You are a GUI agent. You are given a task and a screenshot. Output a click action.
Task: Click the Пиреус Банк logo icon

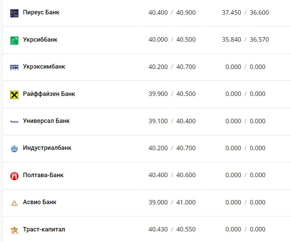coord(14,13)
